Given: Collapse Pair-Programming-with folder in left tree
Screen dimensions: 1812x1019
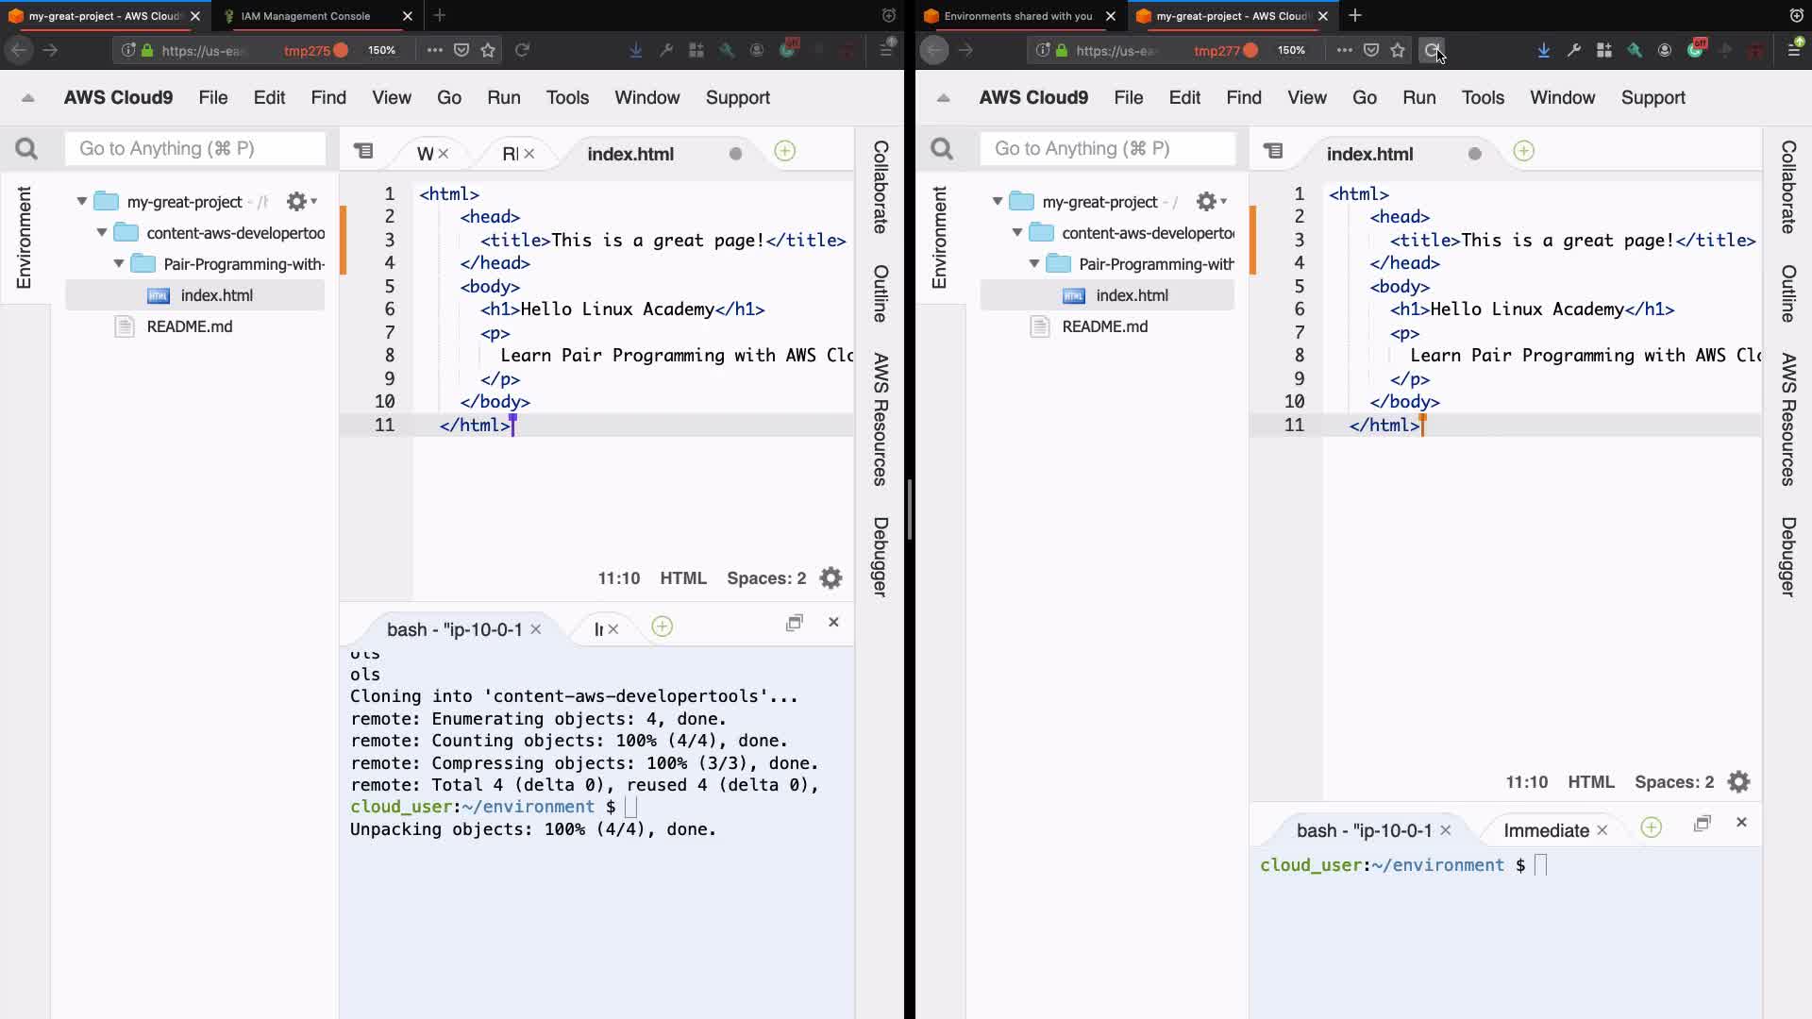Looking at the screenshot, I should pos(119,264).
